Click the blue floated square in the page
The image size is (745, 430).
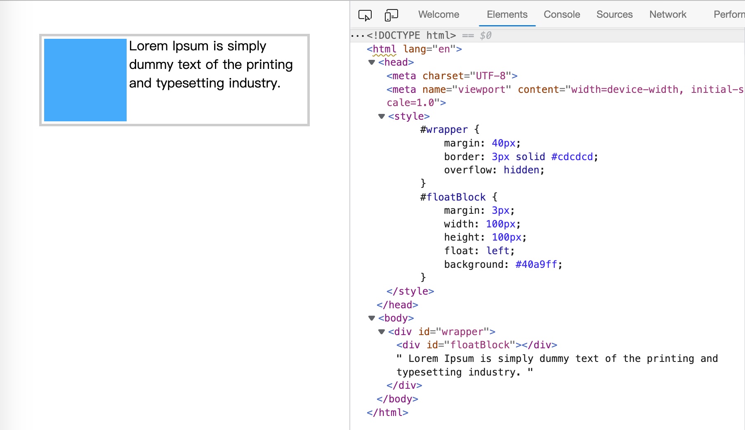pos(85,80)
